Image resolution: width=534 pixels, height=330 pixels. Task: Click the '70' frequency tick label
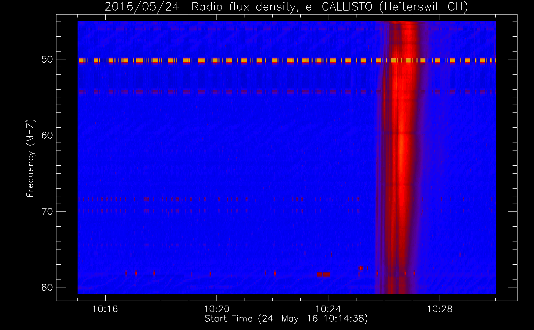pos(48,211)
